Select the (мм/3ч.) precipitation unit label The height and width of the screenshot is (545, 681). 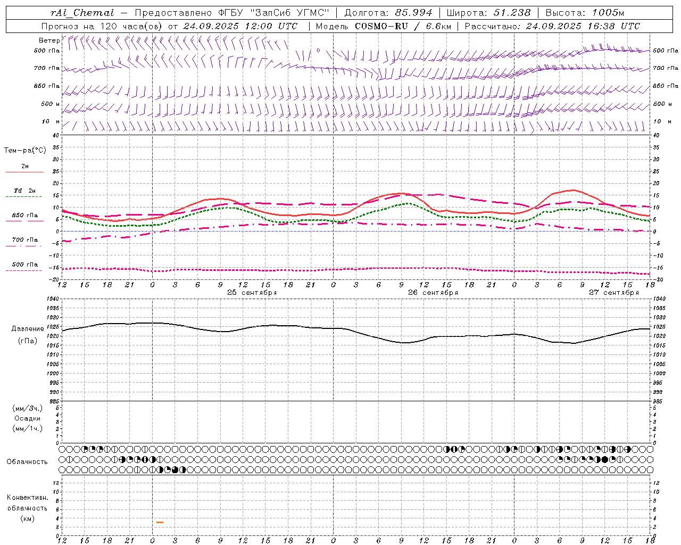click(x=28, y=408)
